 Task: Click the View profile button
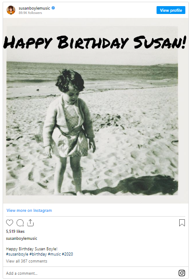coord(171,10)
